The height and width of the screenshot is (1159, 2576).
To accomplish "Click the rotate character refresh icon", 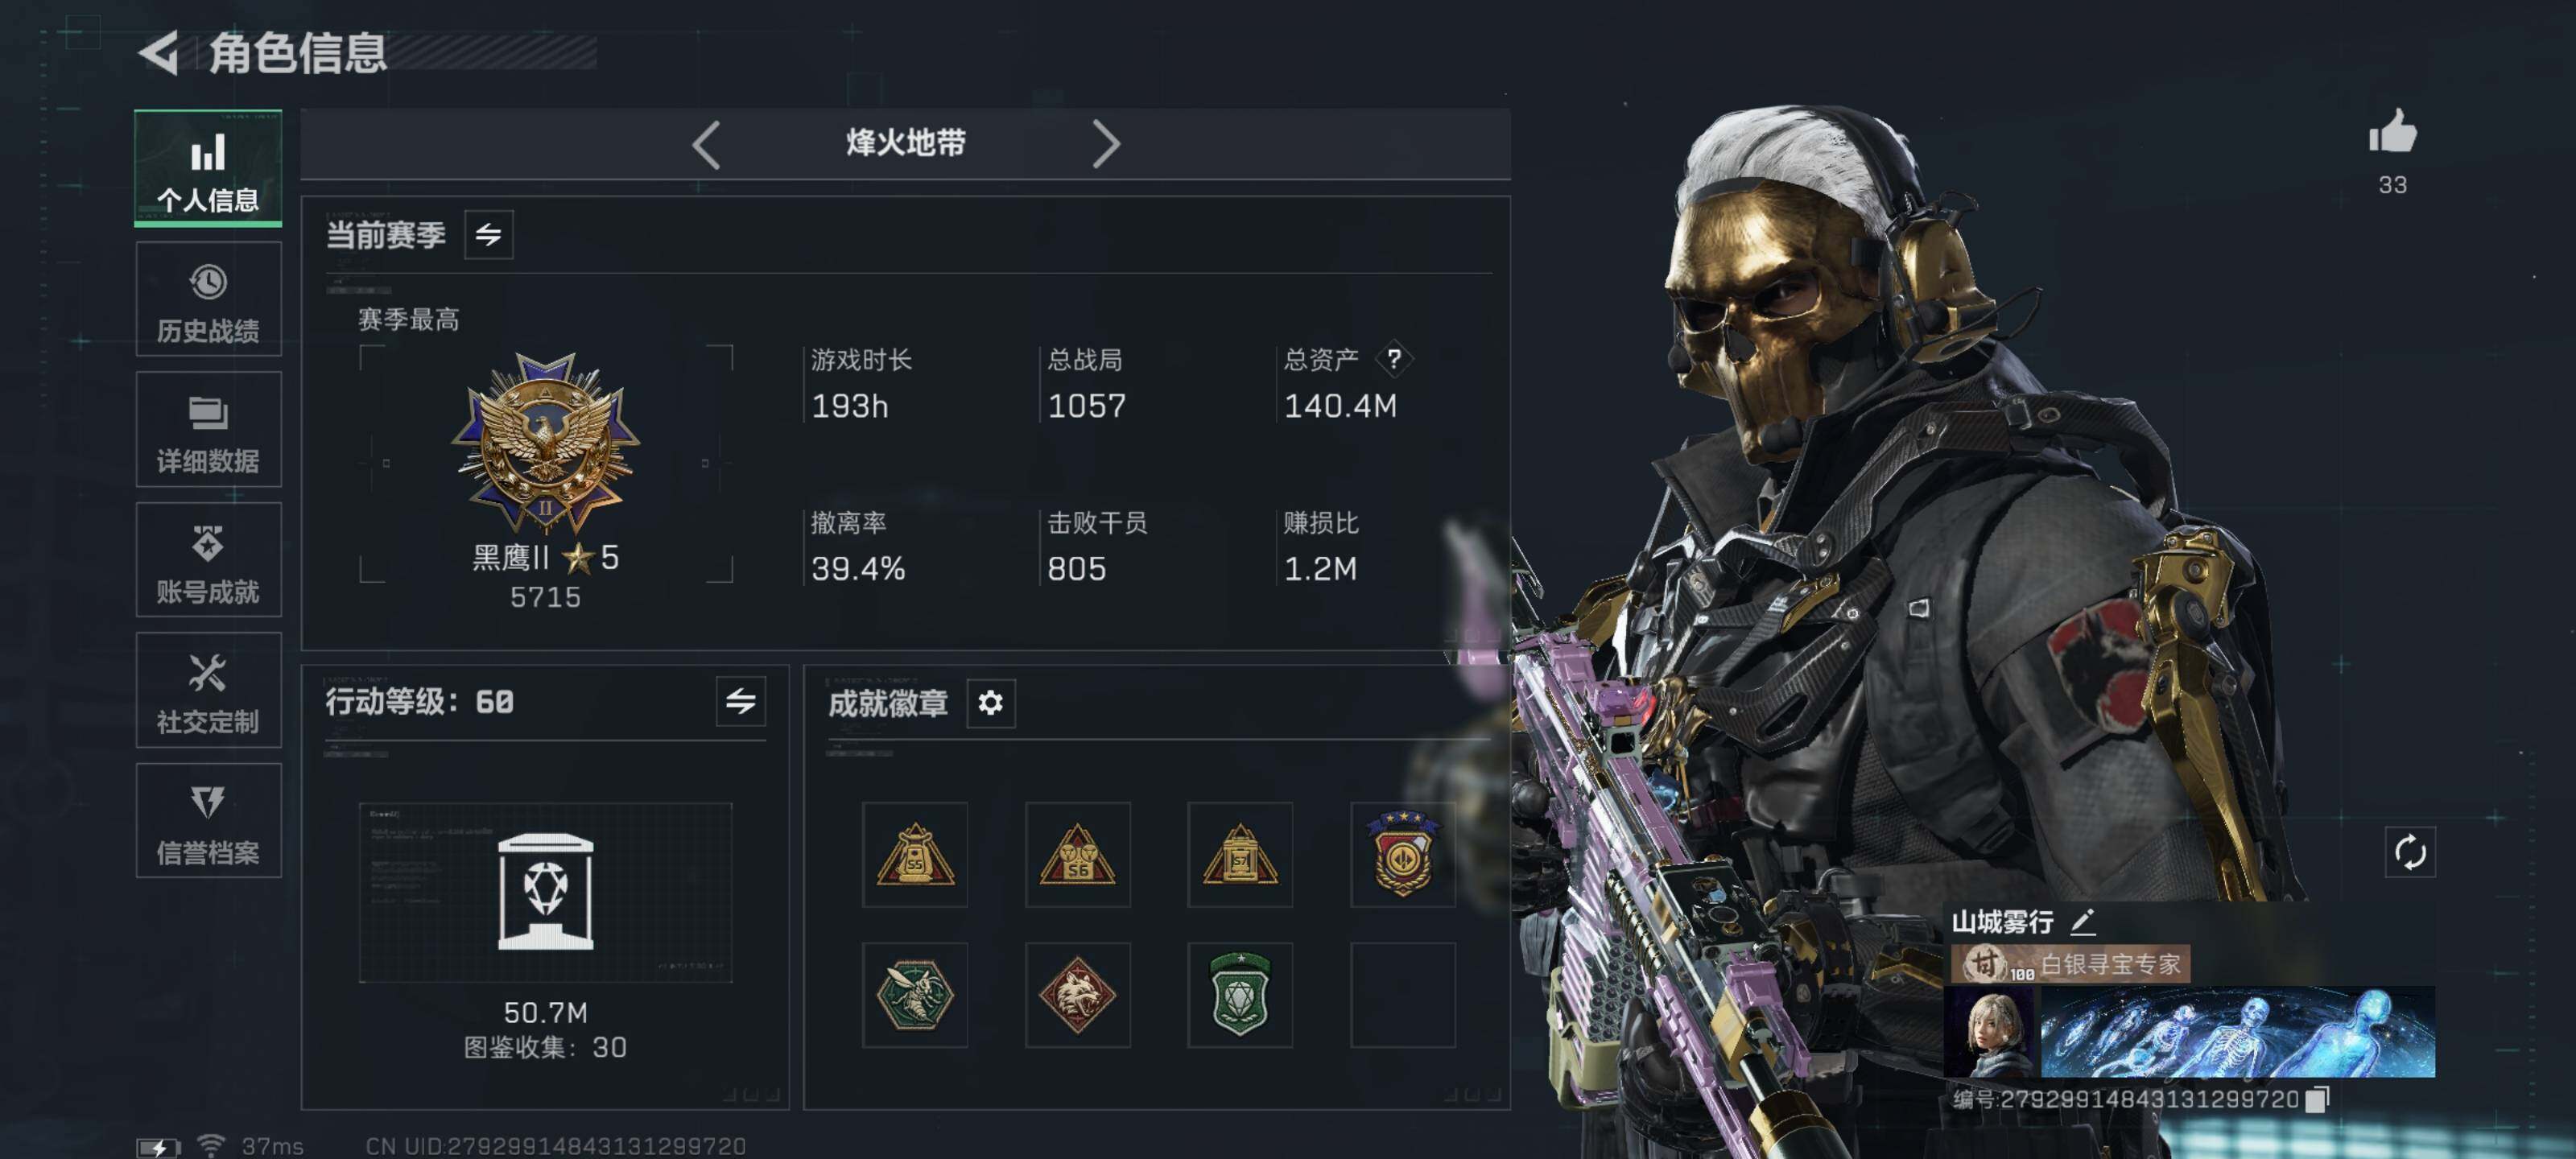I will [x=2410, y=852].
